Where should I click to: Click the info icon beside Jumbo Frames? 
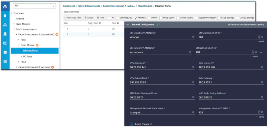pos(151,124)
